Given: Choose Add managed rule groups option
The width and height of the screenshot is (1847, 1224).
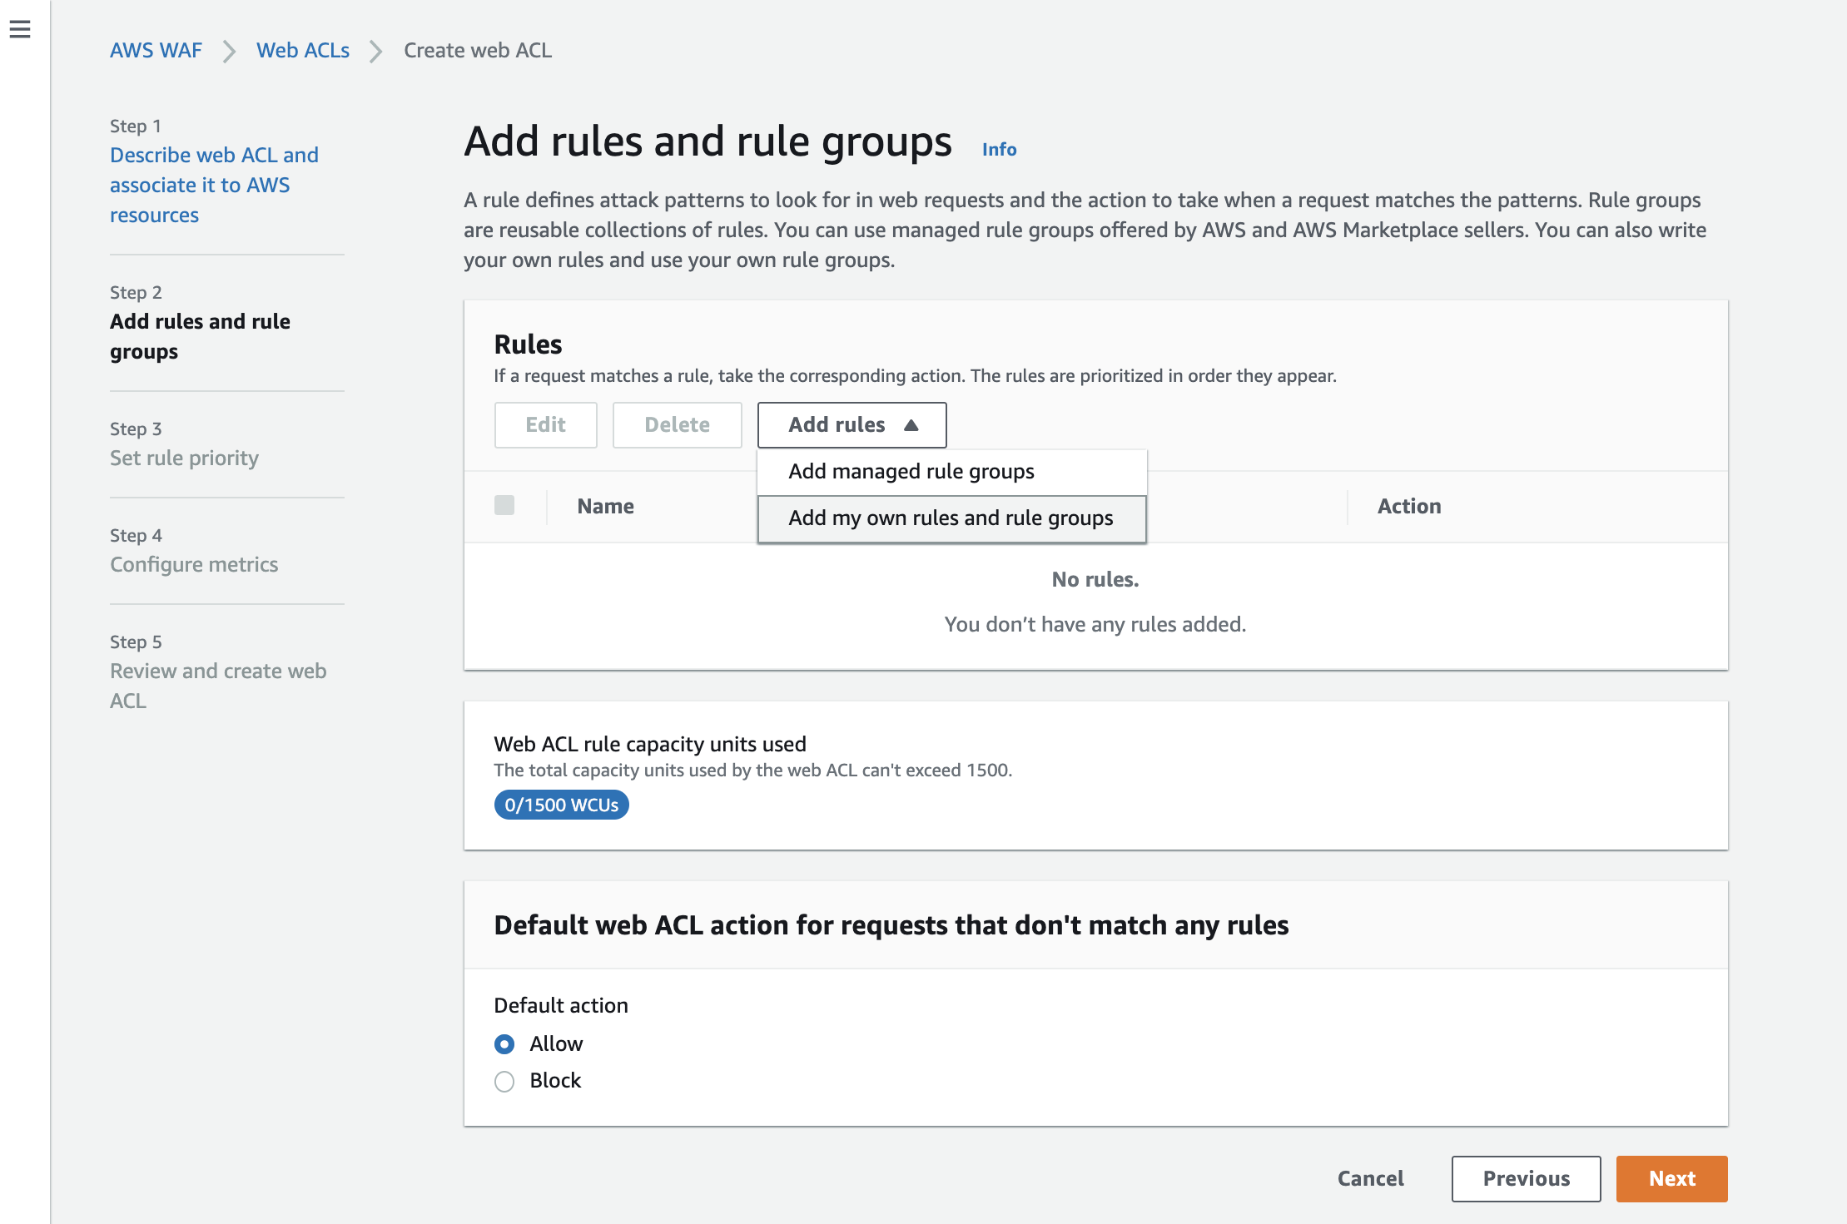Looking at the screenshot, I should 911,472.
